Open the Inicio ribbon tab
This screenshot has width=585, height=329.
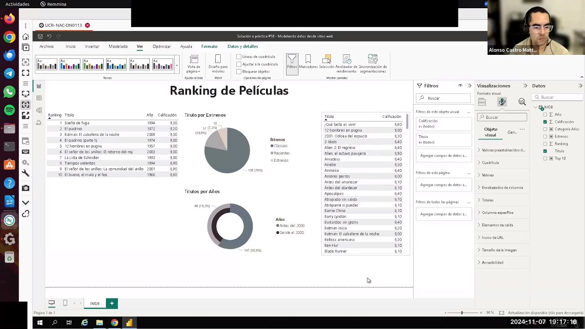(70, 46)
